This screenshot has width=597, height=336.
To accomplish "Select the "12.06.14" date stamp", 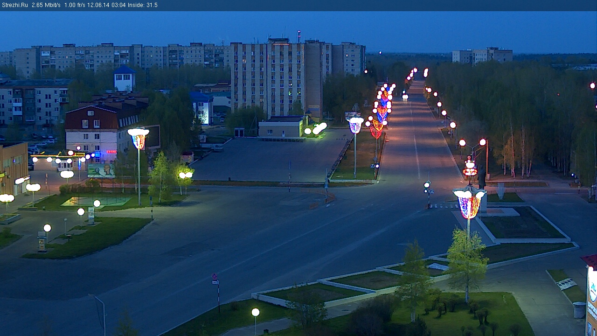I will coord(98,5).
